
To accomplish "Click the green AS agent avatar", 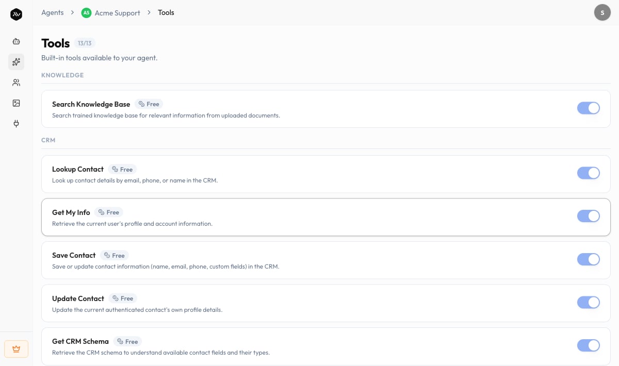I will coord(86,12).
